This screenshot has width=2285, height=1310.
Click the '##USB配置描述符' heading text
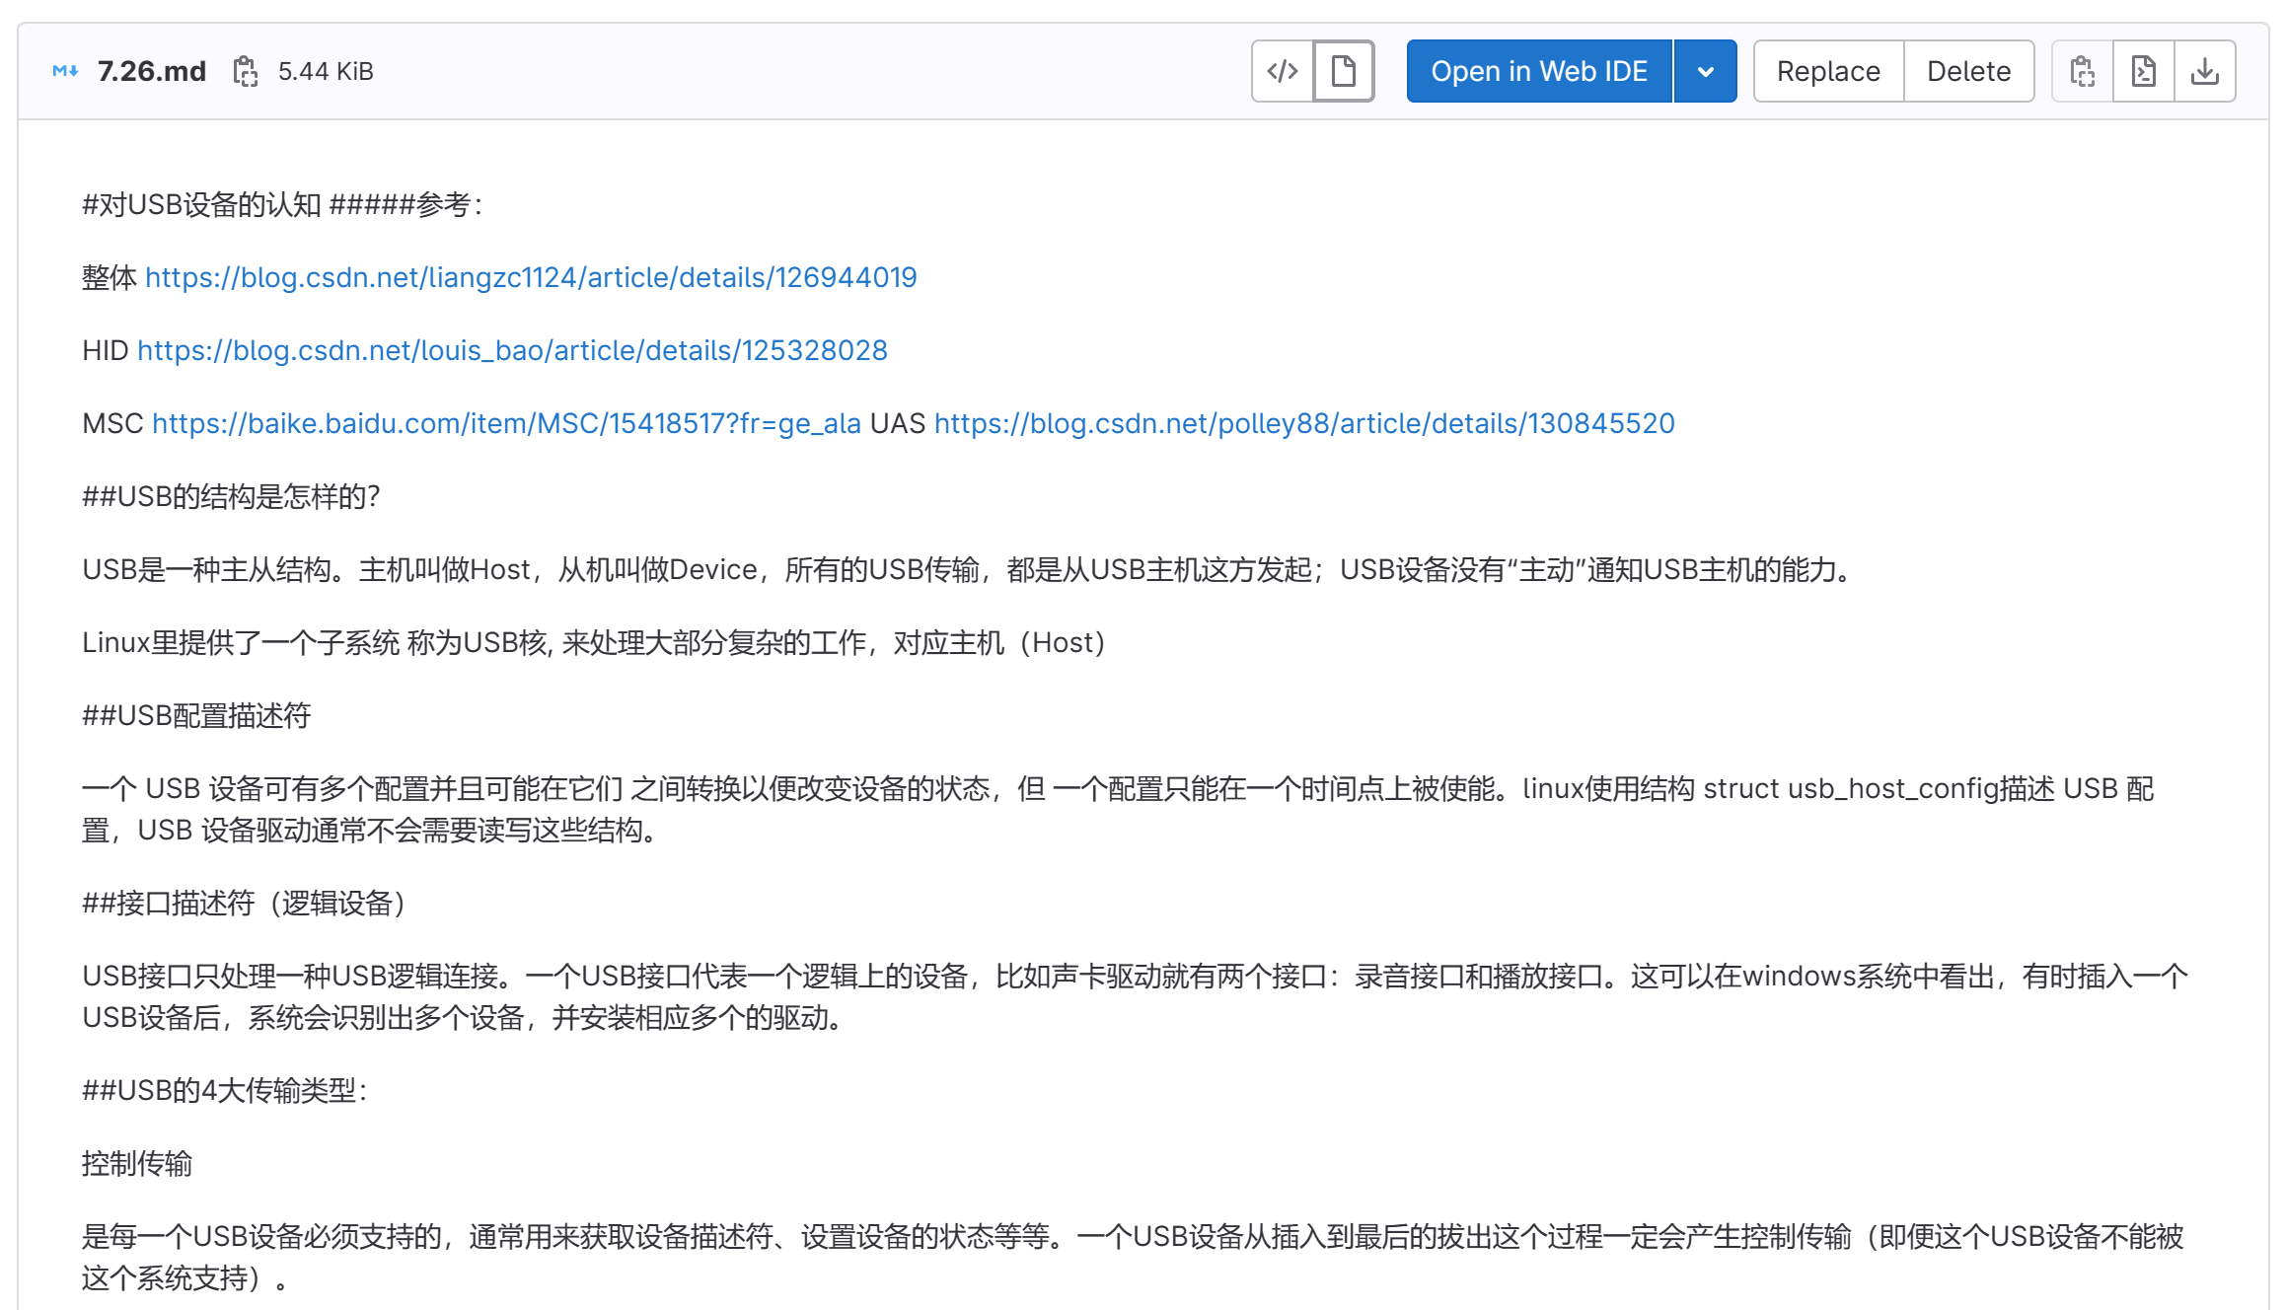196,715
